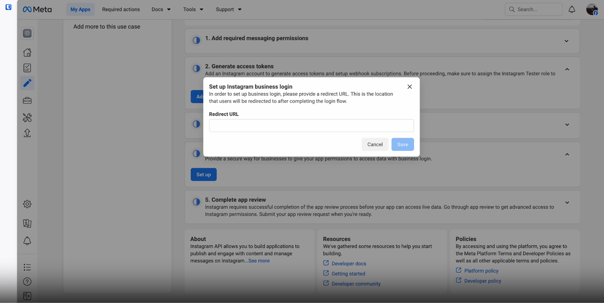Click the Save button in dialog
Image resolution: width=604 pixels, height=303 pixels.
click(403, 145)
